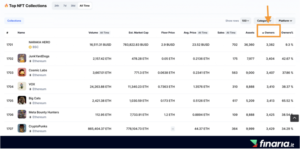300x149 pixels.
Task: Click the Ethereum icon under VOX
Action: tap(30, 89)
